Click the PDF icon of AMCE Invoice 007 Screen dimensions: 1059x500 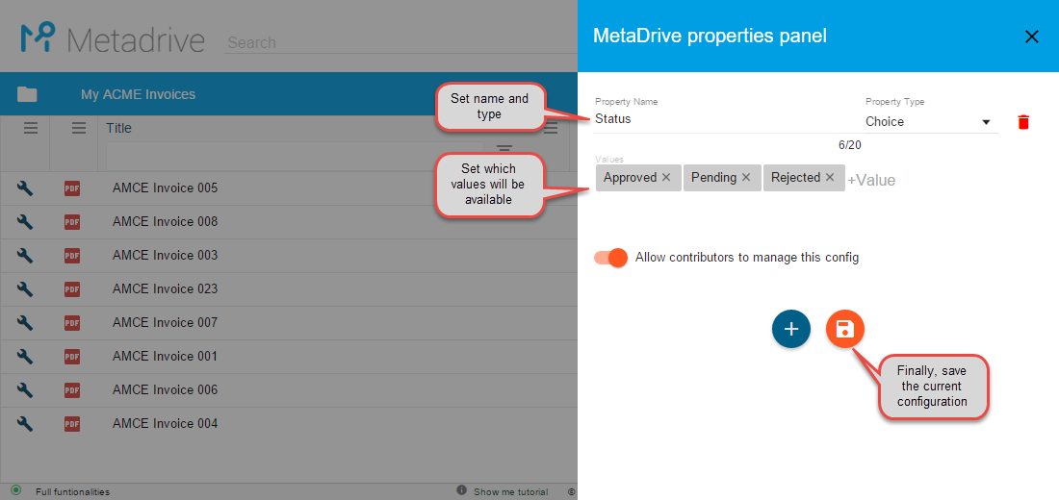click(x=71, y=323)
